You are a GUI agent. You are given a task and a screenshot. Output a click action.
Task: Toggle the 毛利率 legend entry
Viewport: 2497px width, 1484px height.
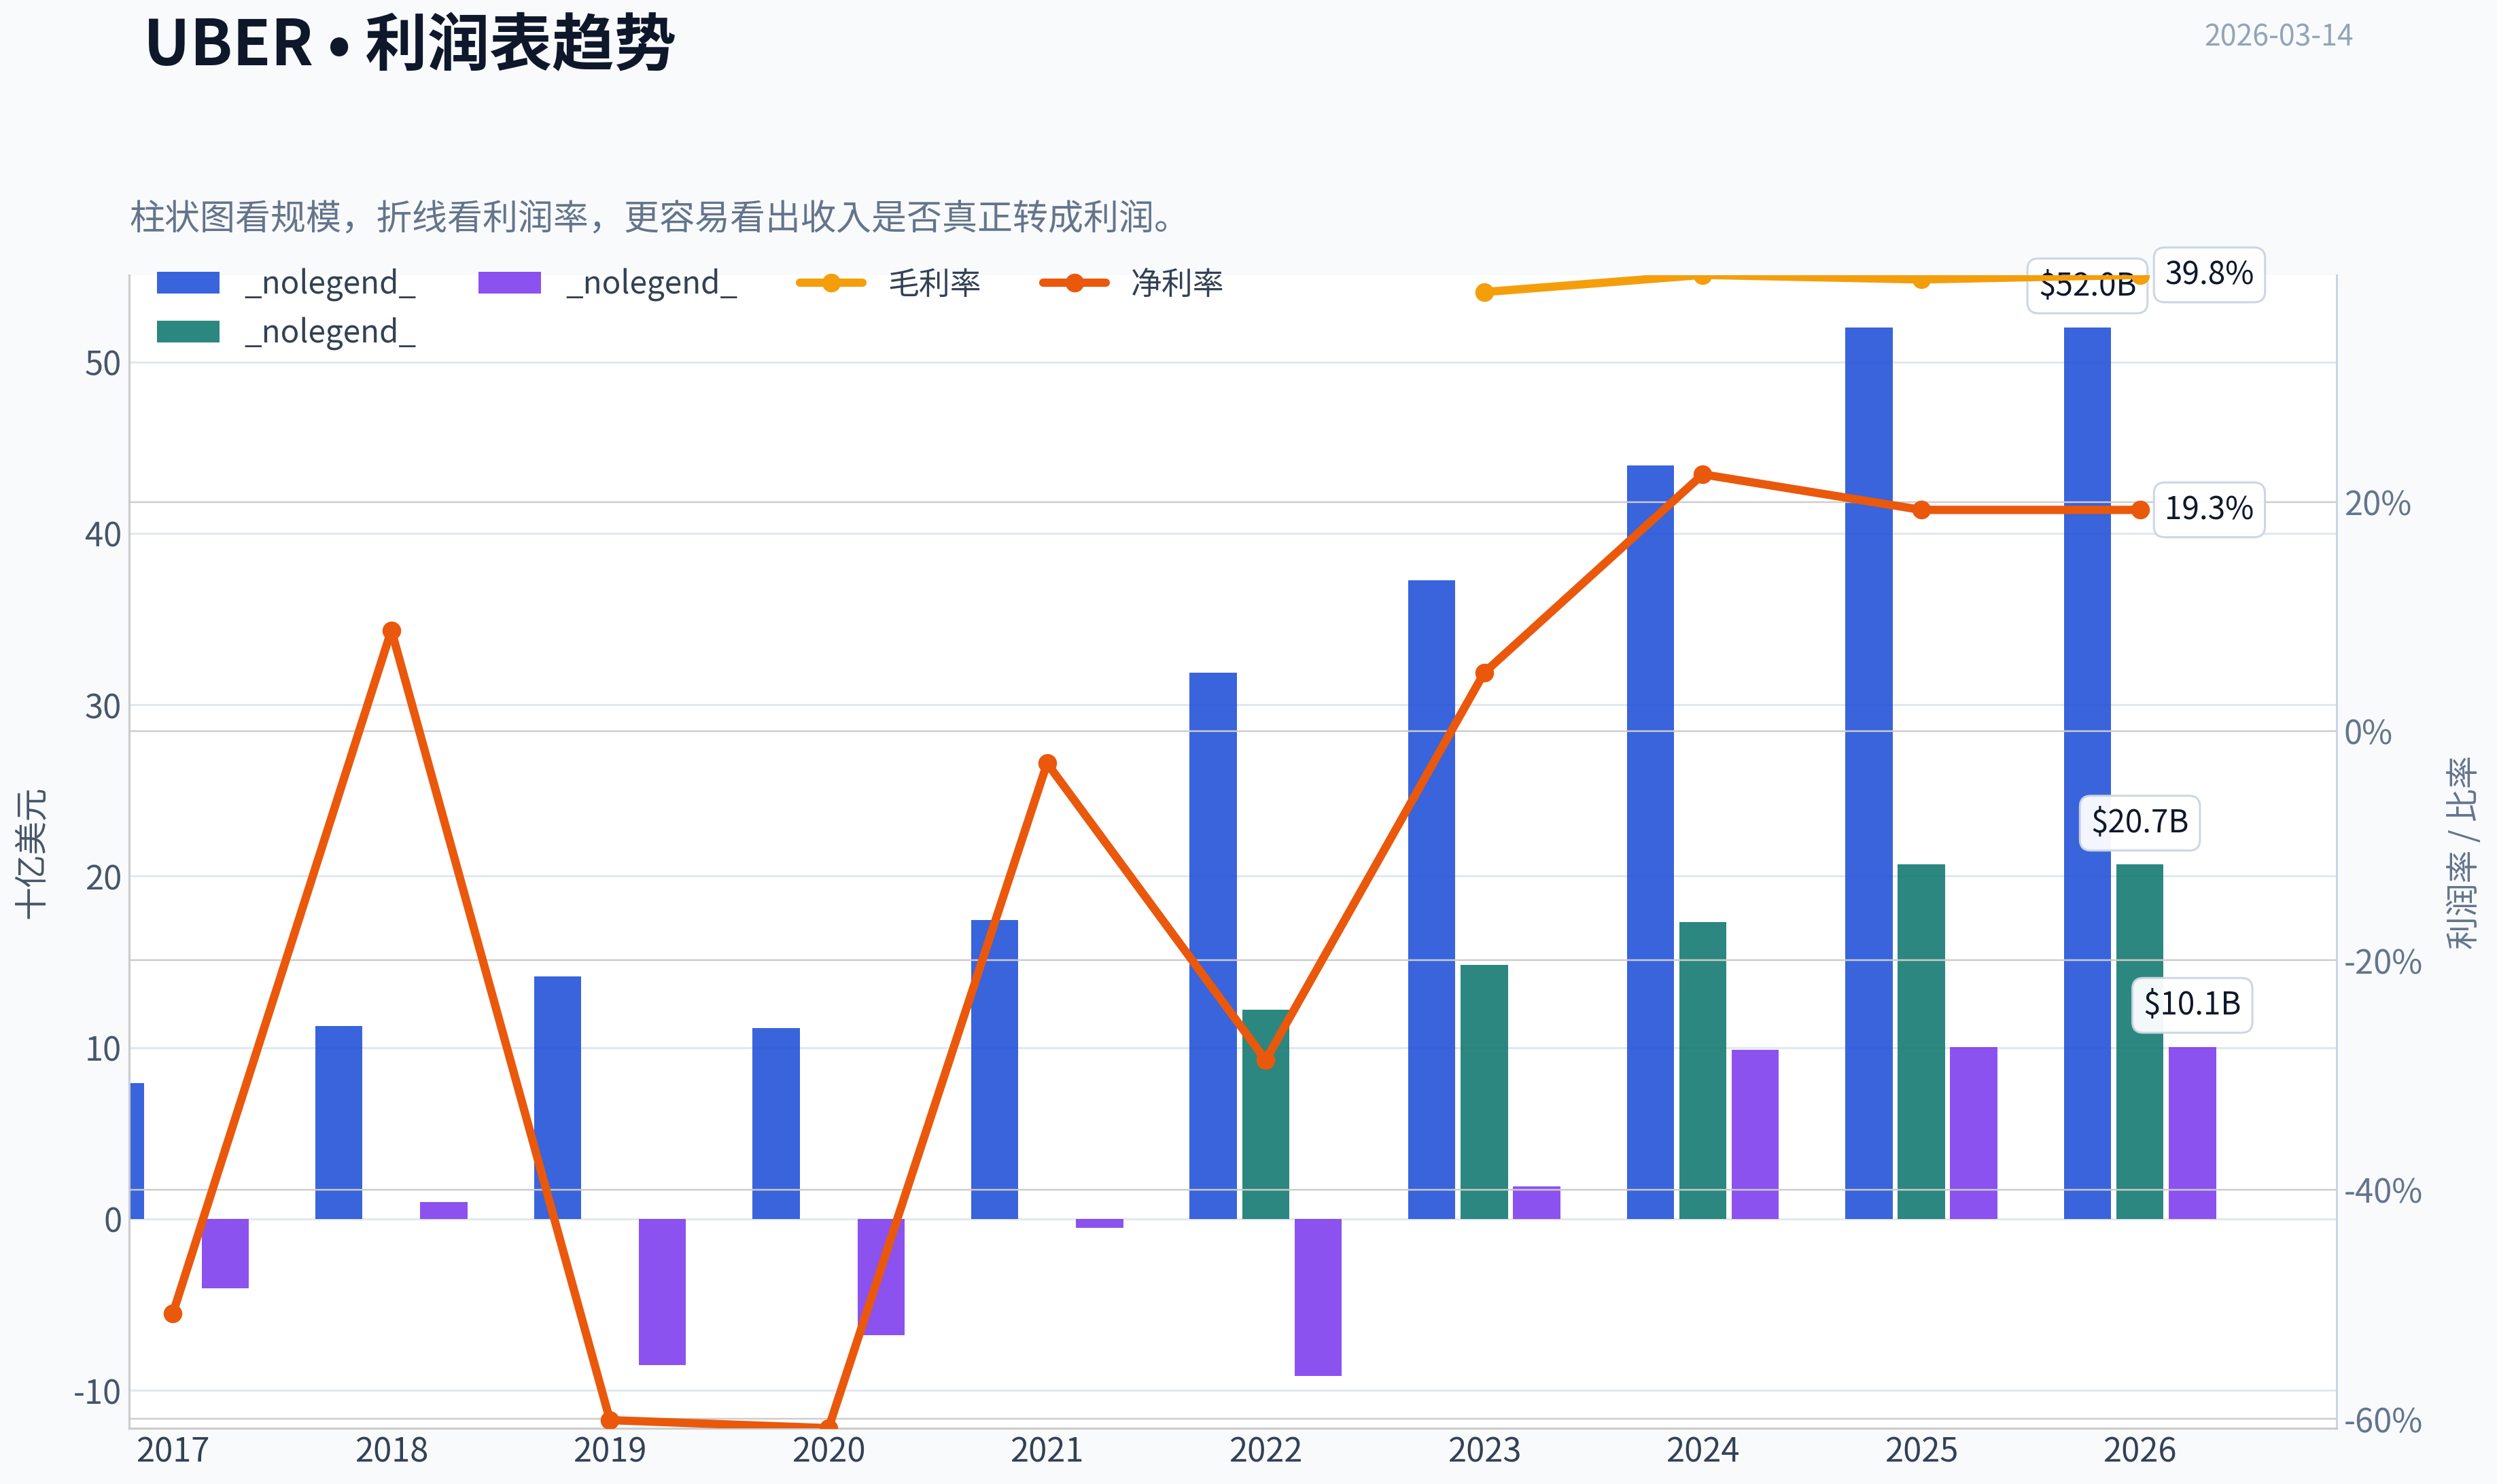pos(888,283)
